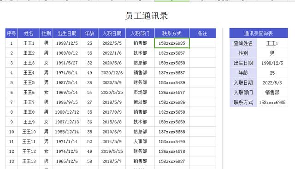Select name cell 王王6
The width and height of the screenshot is (295, 169).
[x=29, y=92]
